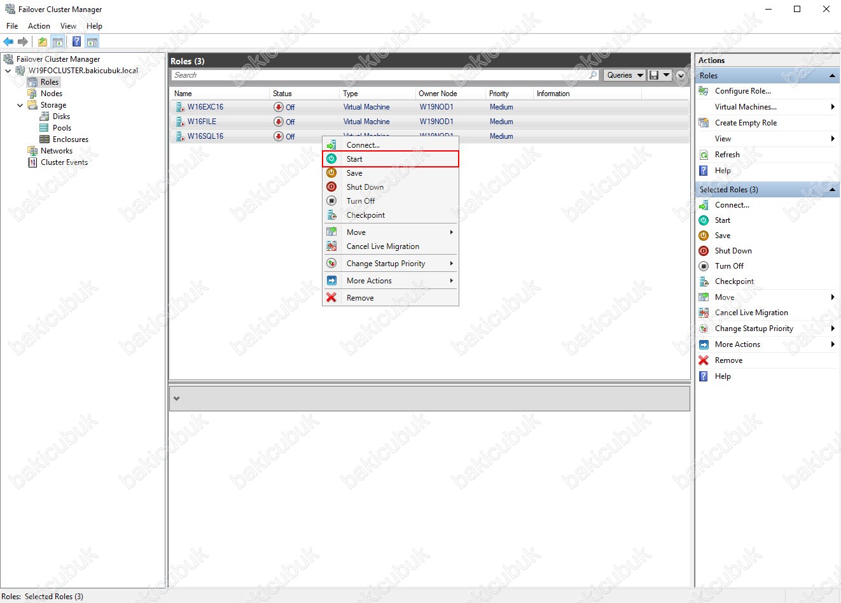Click the W16EXC16 virtual machine icon
The image size is (841, 603).
click(180, 107)
